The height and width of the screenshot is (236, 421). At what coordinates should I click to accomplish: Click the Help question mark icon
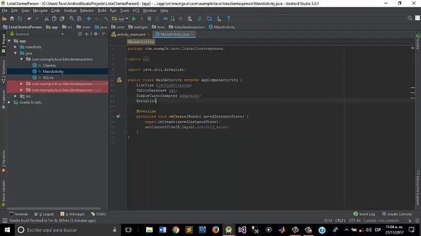tap(228, 19)
